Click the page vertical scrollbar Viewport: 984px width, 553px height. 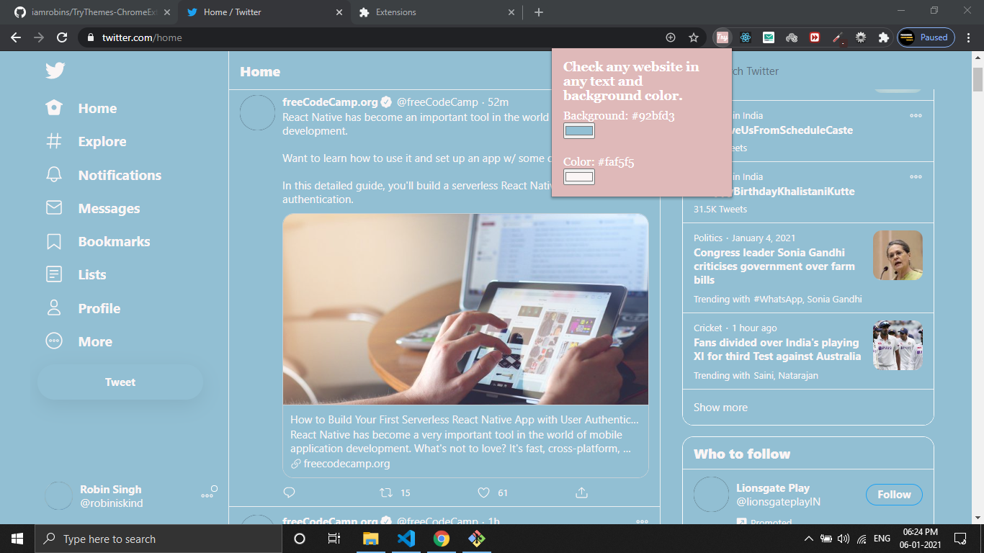pos(978,79)
